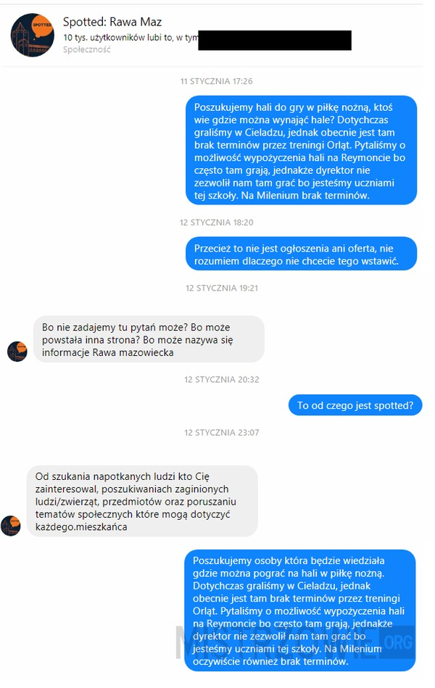Click the '12 STYCZNIA 19:21' timestamp

[222, 289]
